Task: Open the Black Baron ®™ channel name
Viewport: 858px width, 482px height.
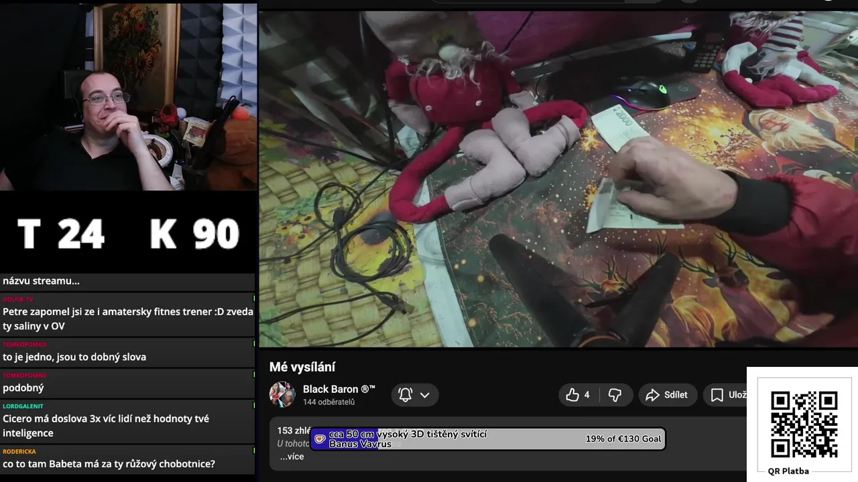Action: pyautogui.click(x=339, y=389)
